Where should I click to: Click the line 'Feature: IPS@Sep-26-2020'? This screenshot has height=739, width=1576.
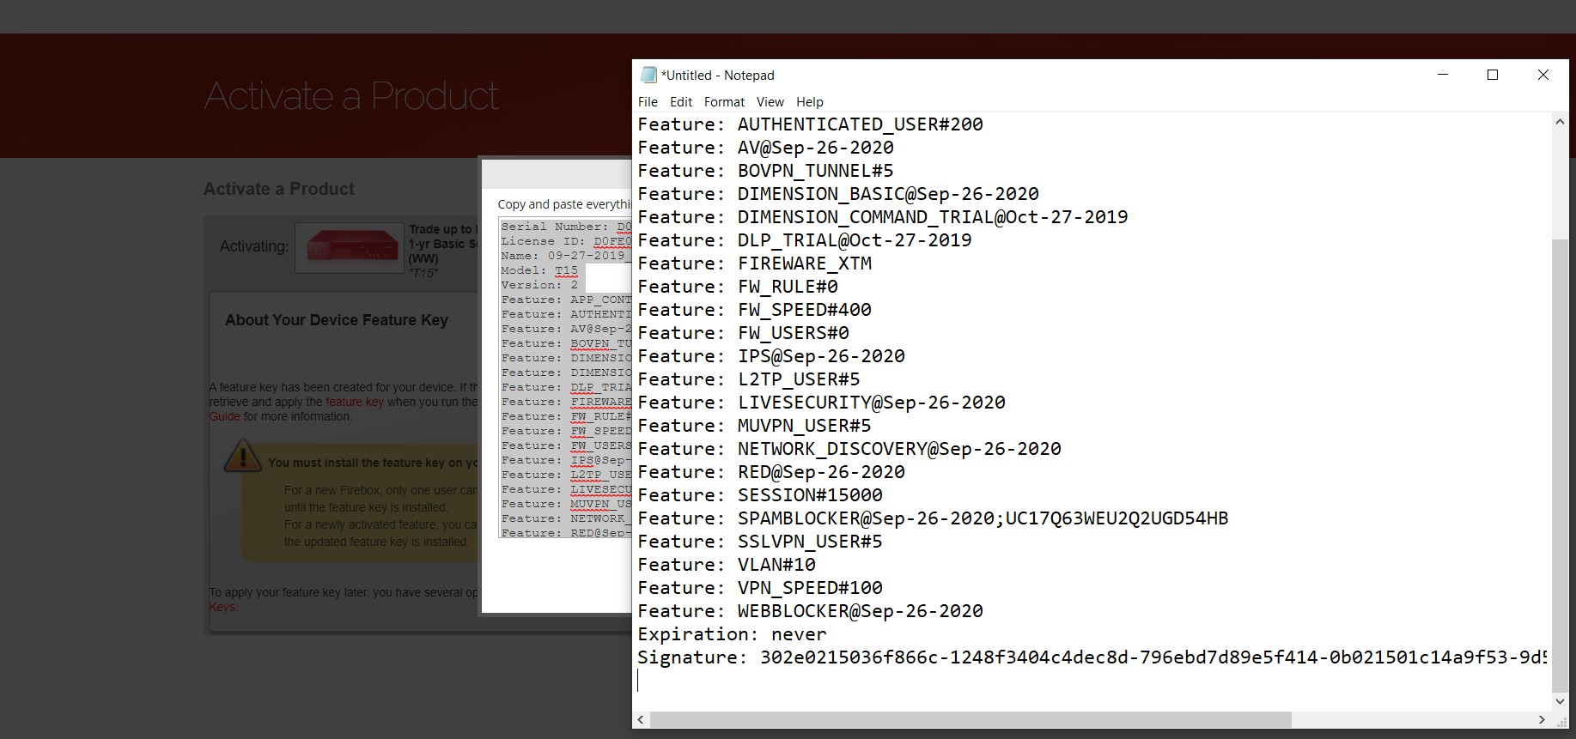point(771,356)
